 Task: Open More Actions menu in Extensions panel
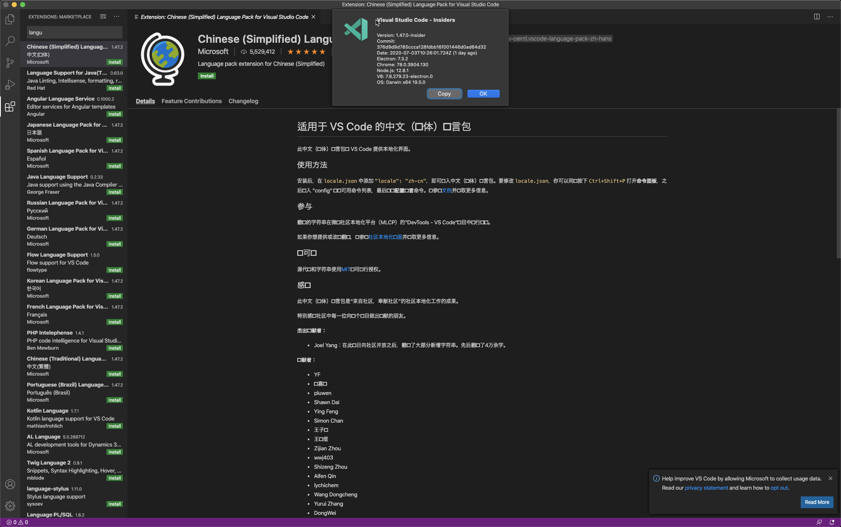[x=116, y=16]
